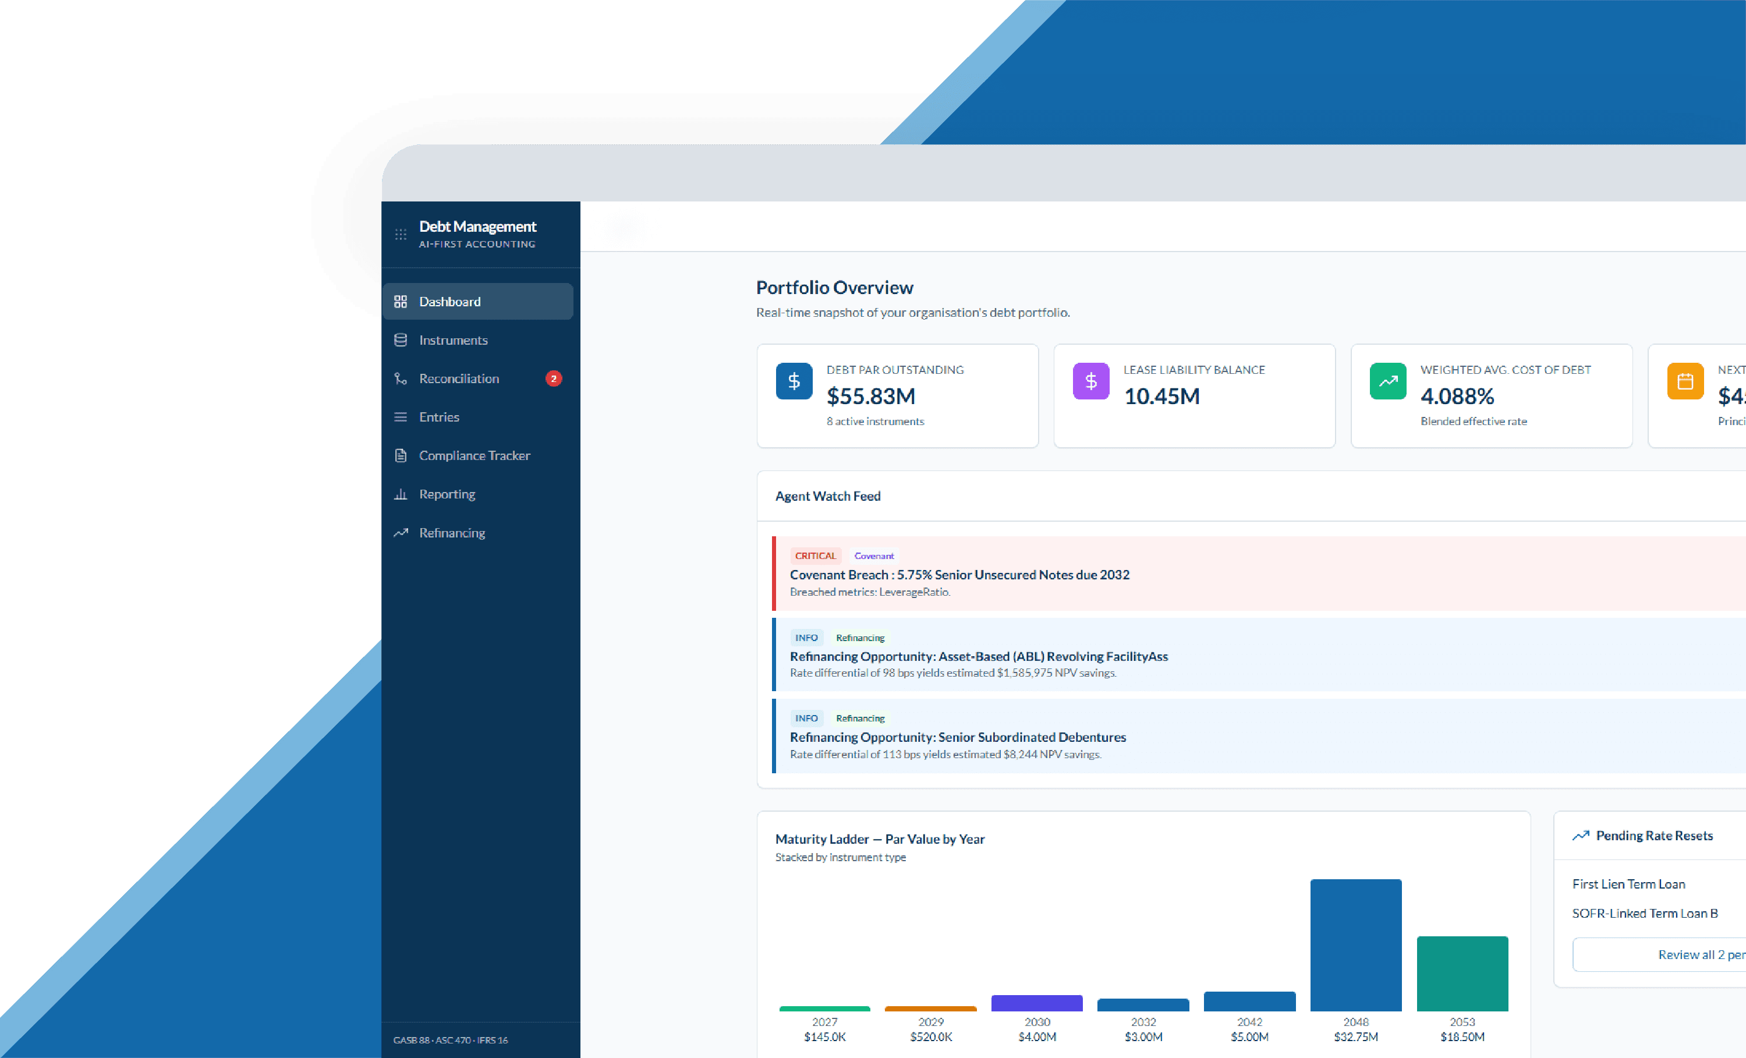This screenshot has width=1746, height=1058.
Task: Open the ABL Revolving Facility refinancing alert
Action: click(x=1259, y=655)
